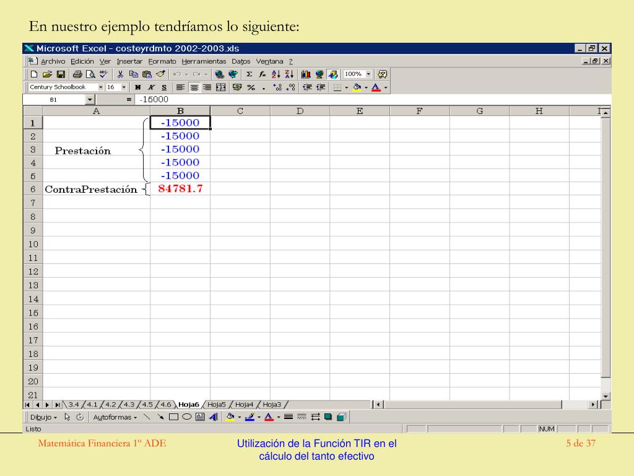Open Print Preview icon
Screen dimensions: 634x476
[90, 74]
